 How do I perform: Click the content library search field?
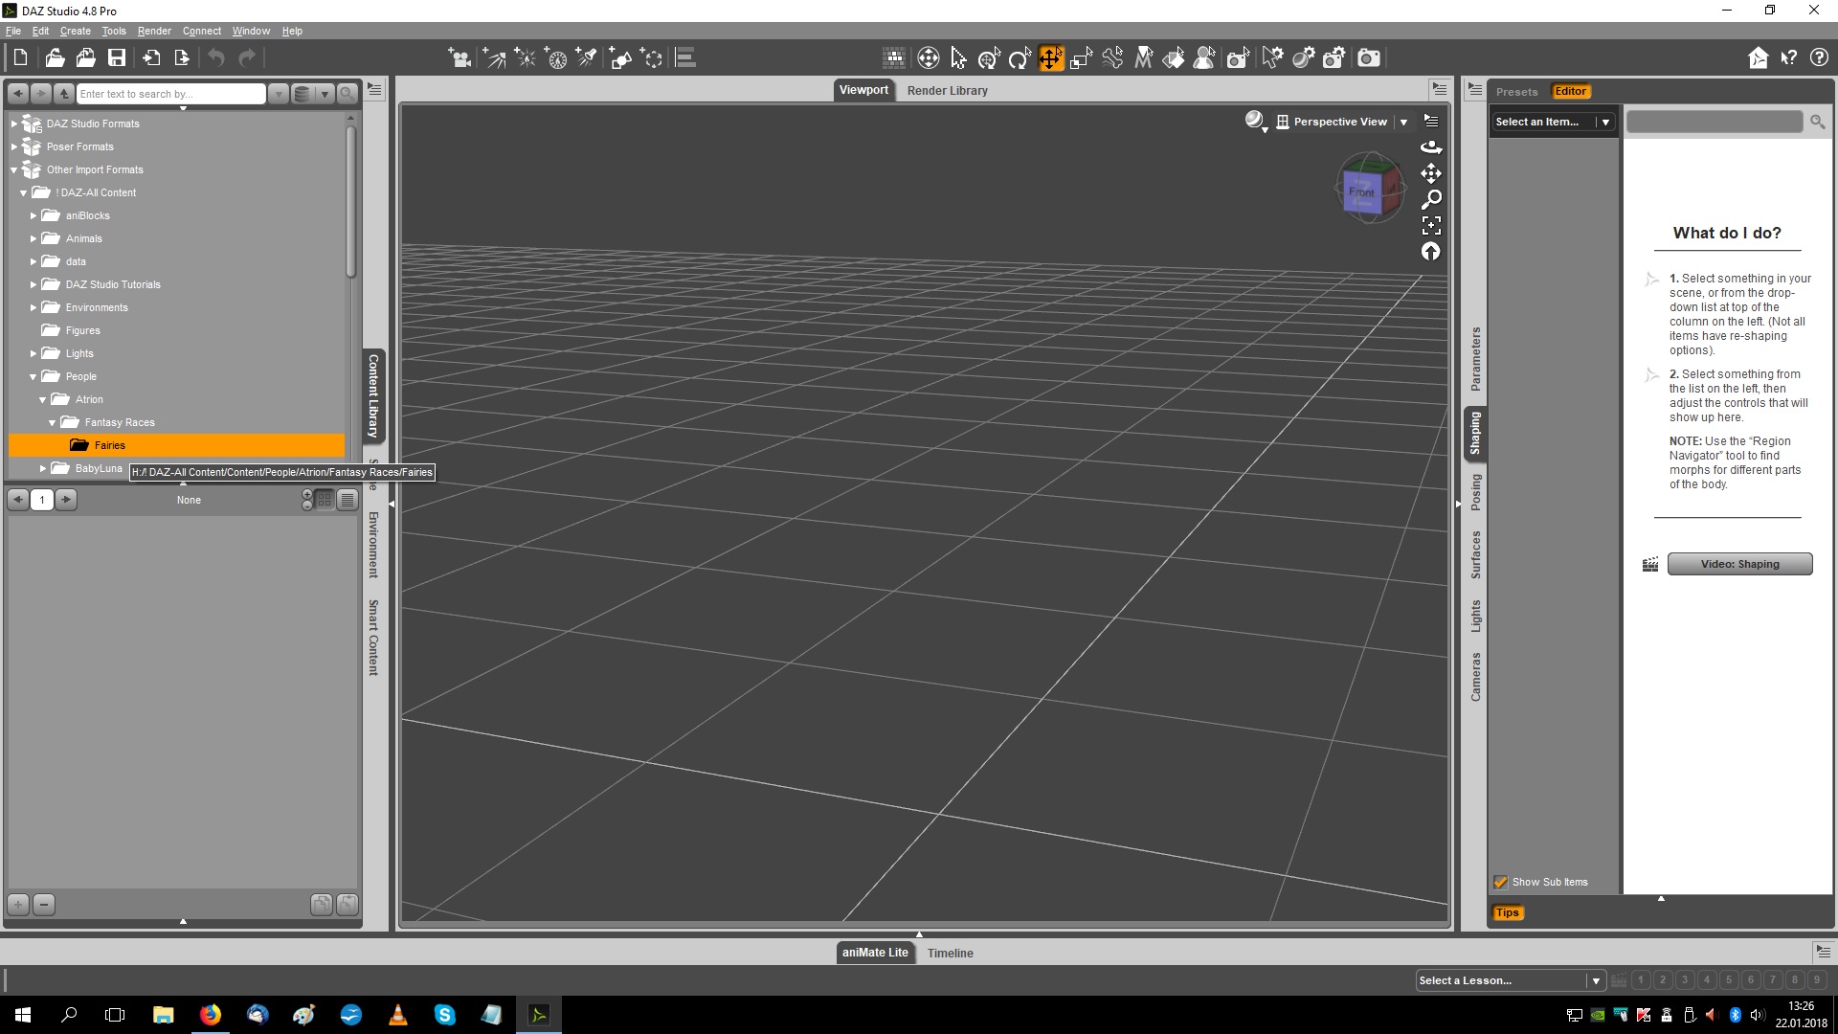tap(170, 94)
